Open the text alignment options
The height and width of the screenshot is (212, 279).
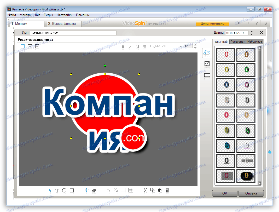(145, 47)
